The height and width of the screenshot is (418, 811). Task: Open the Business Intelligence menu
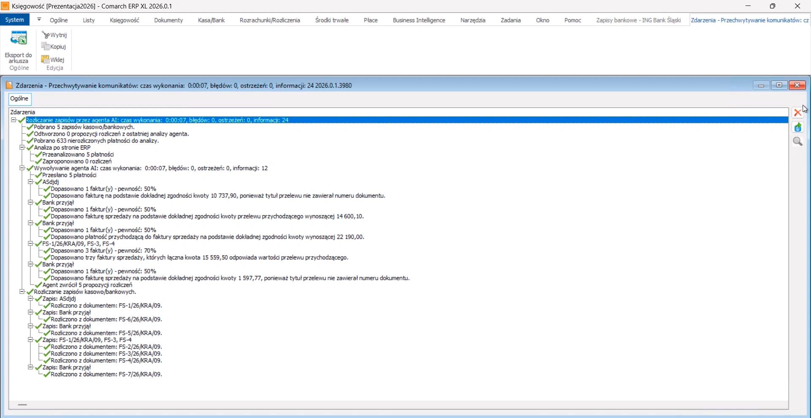coord(419,20)
